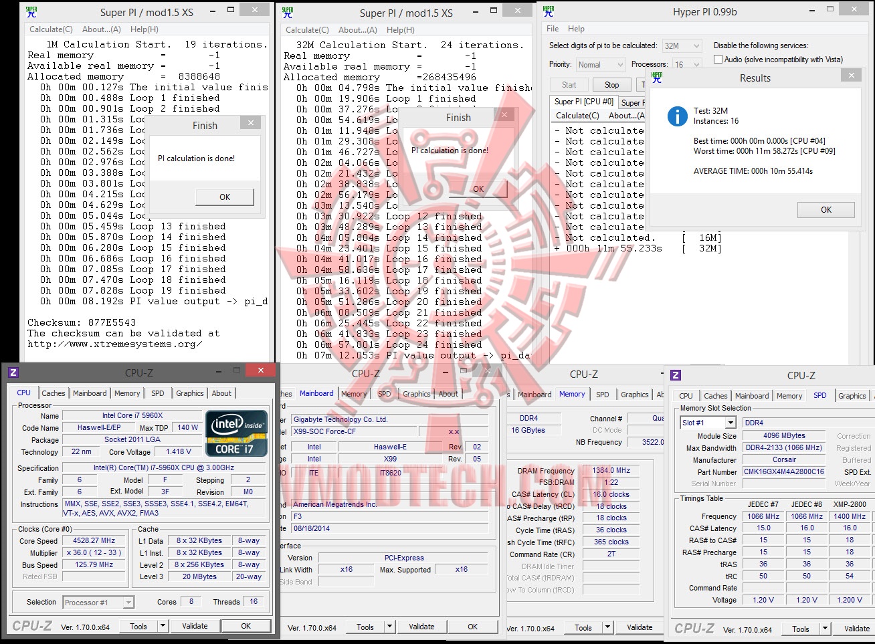The height and width of the screenshot is (644, 875).
Task: Open the Selection dropdown showing Processor #1
Action: coord(98,603)
